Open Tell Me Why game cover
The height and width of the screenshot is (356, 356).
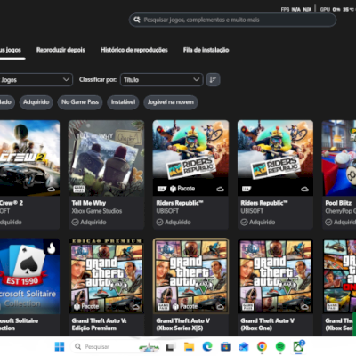107,158
